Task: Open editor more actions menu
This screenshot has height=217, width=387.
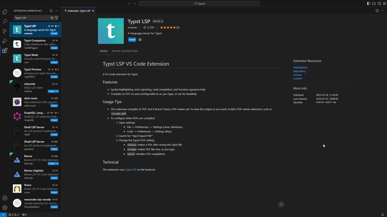Action: point(382,11)
